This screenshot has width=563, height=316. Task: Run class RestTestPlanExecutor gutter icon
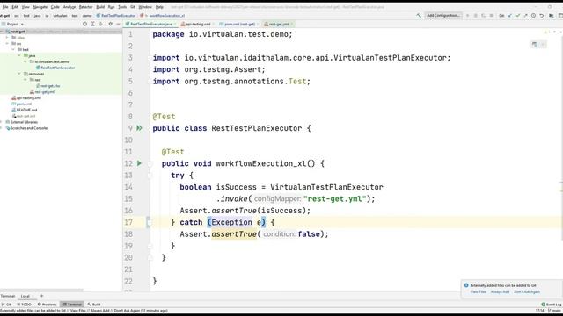pos(139,128)
